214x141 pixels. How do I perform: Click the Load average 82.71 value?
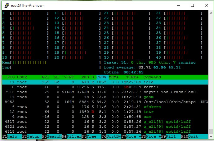coord(145,67)
